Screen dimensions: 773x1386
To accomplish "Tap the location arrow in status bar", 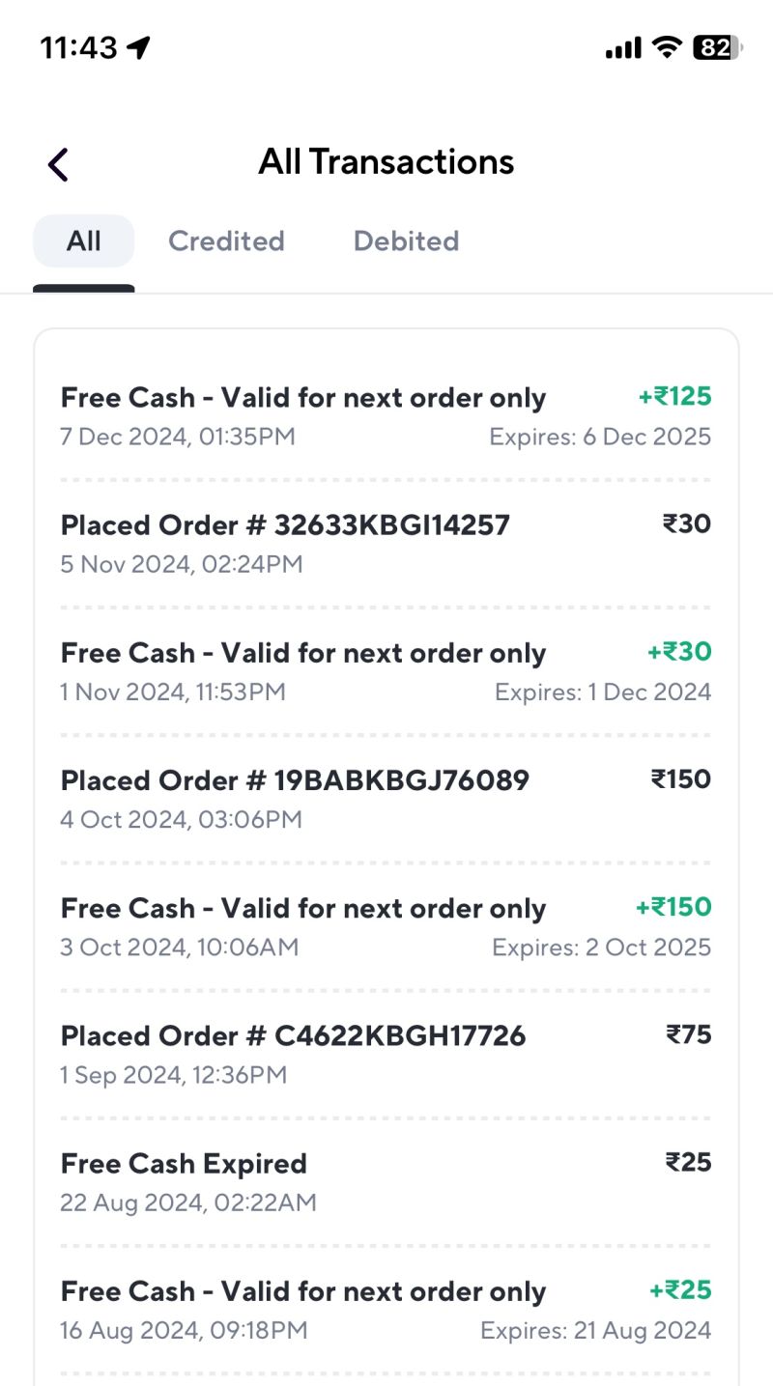I will (x=139, y=47).
